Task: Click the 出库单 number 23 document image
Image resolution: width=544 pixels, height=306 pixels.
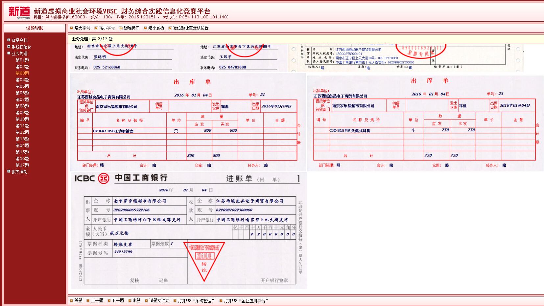Action: (x=425, y=123)
